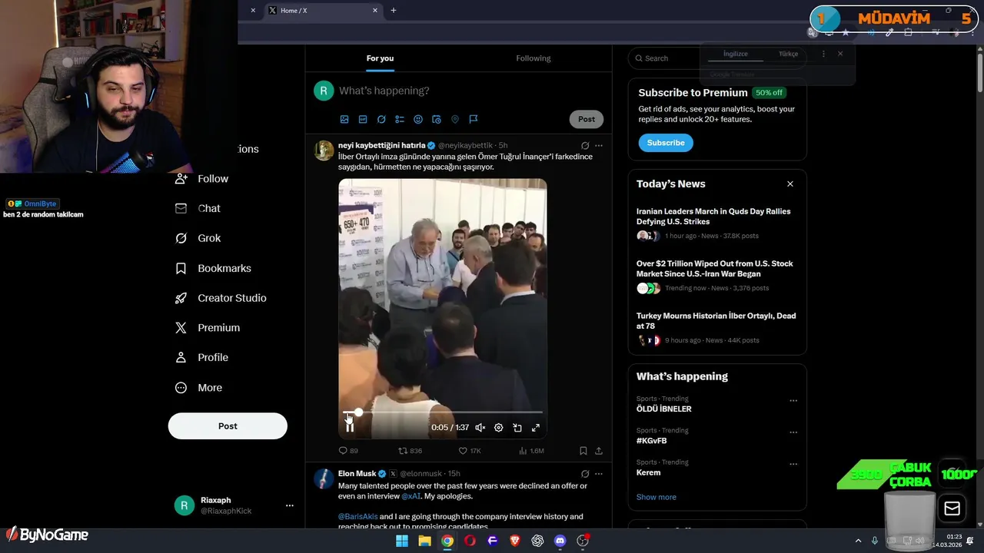Select İngilizce in the translate popup
The image size is (984, 553).
(736, 54)
